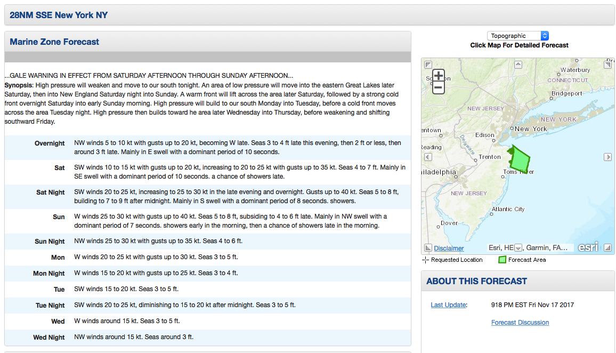
Task: Click Atlantic City on the map
Action: point(508,209)
